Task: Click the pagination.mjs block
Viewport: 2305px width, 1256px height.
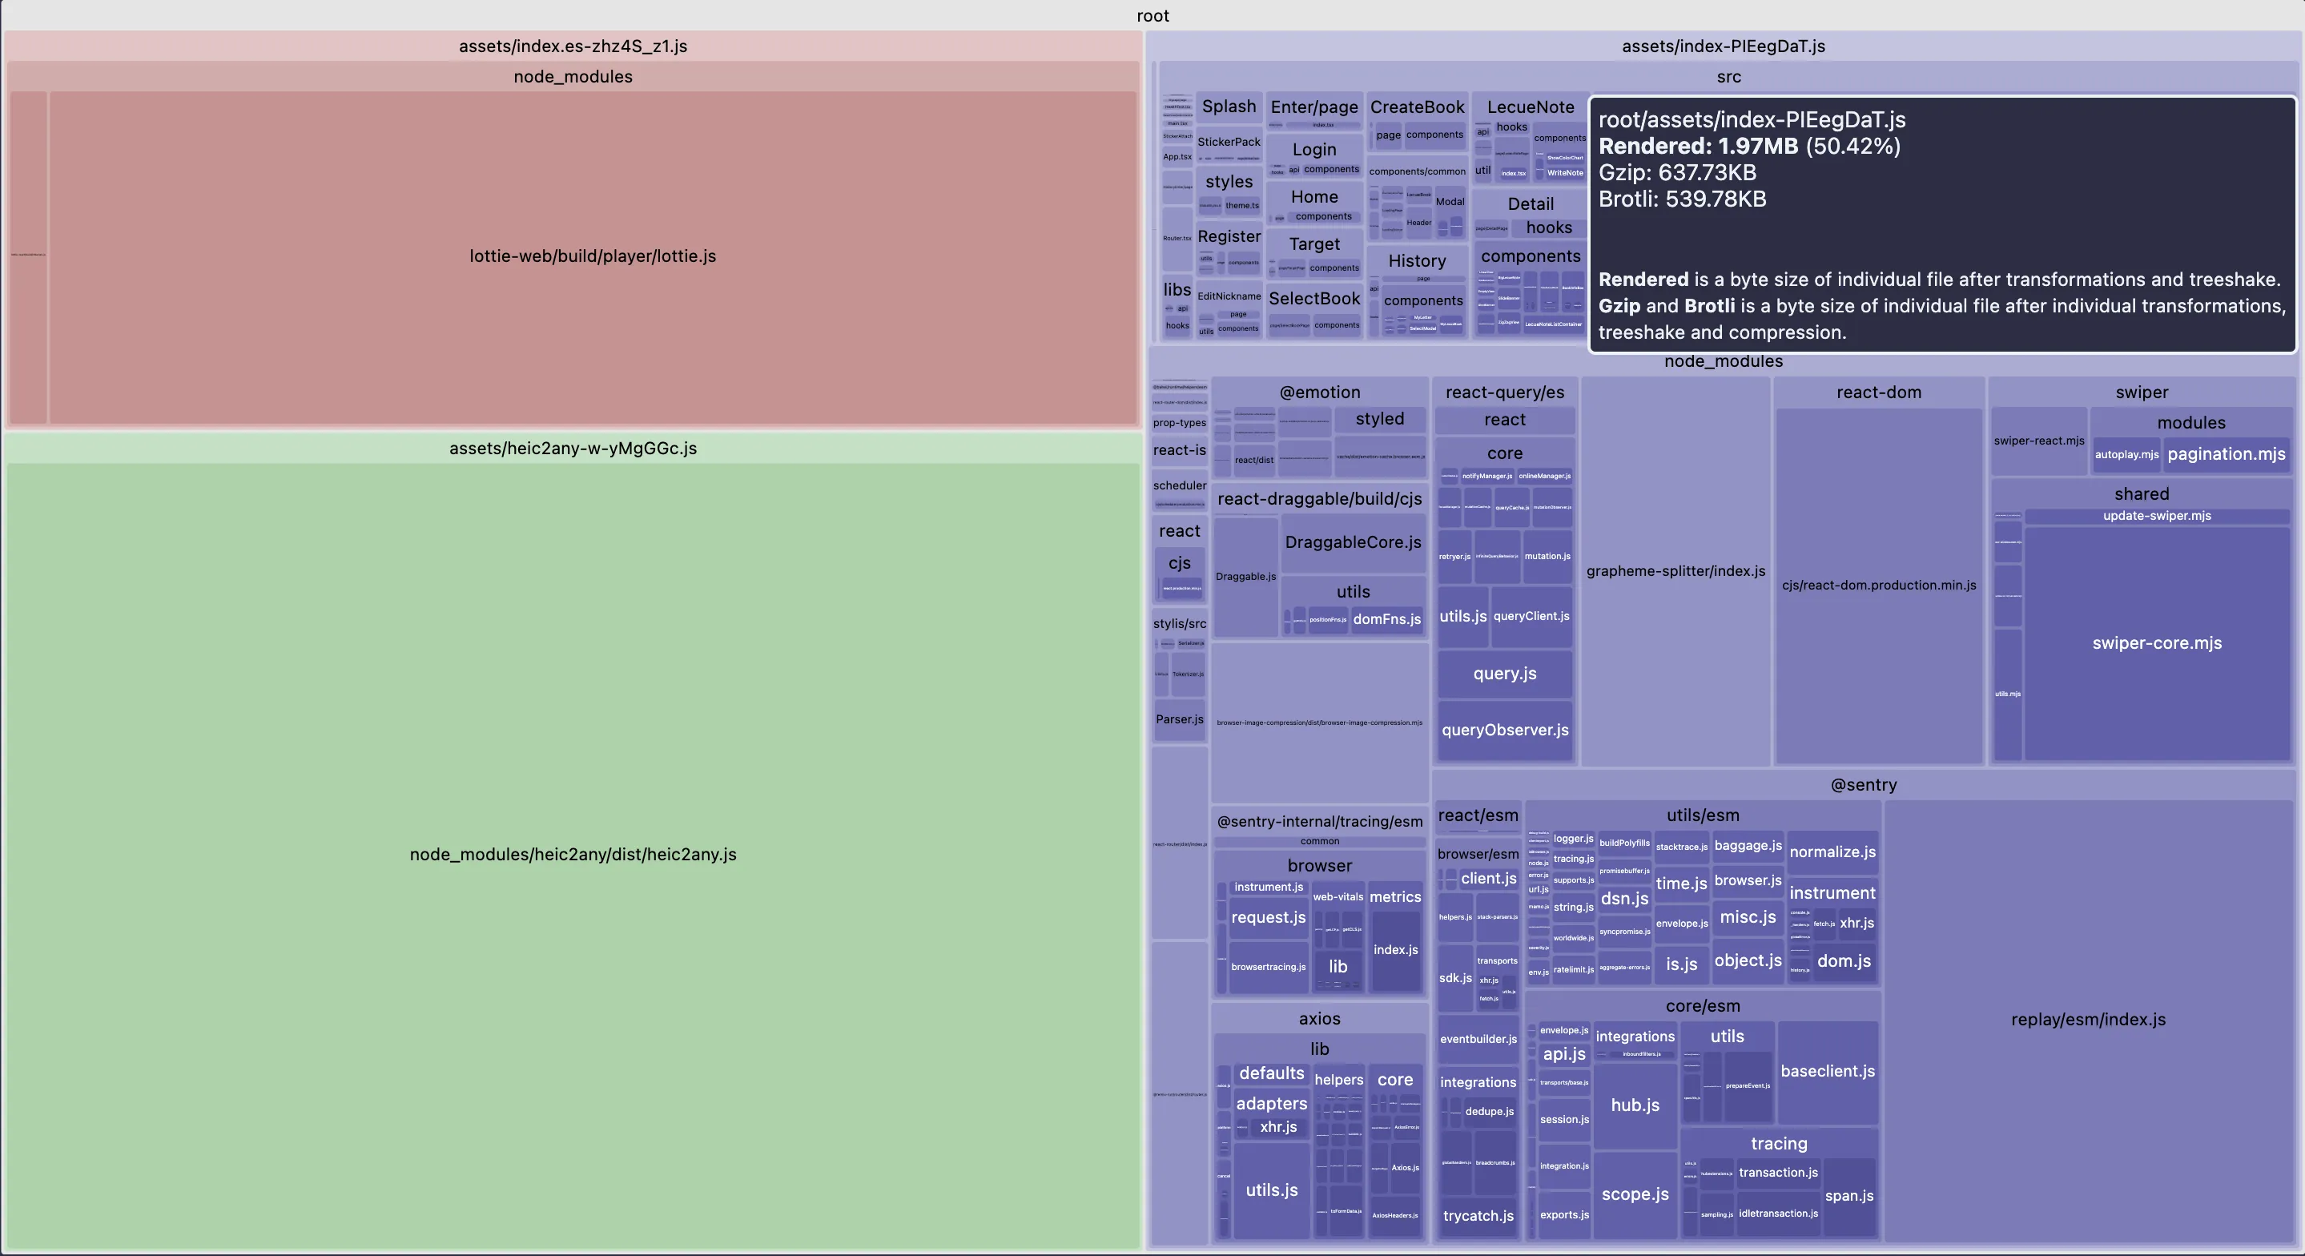Action: pos(2227,454)
